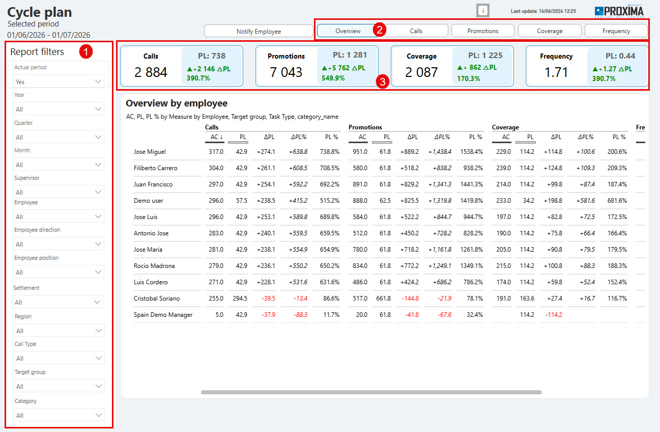660x432 pixels.
Task: Click the Proxima logo
Action: coord(619,11)
